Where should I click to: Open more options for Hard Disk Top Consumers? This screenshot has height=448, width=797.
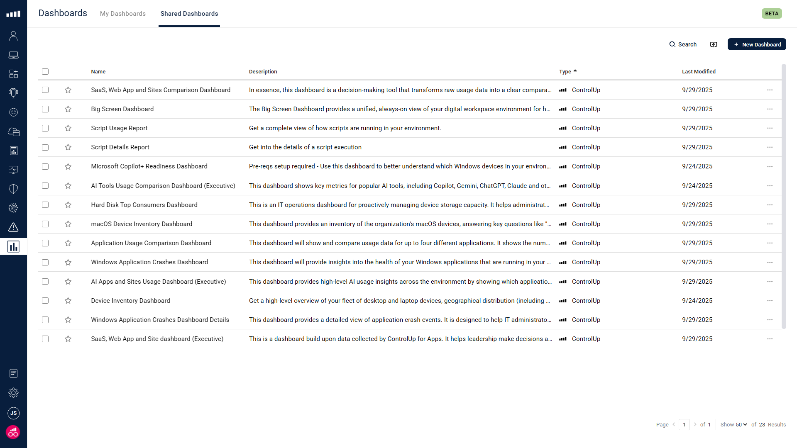point(770,205)
